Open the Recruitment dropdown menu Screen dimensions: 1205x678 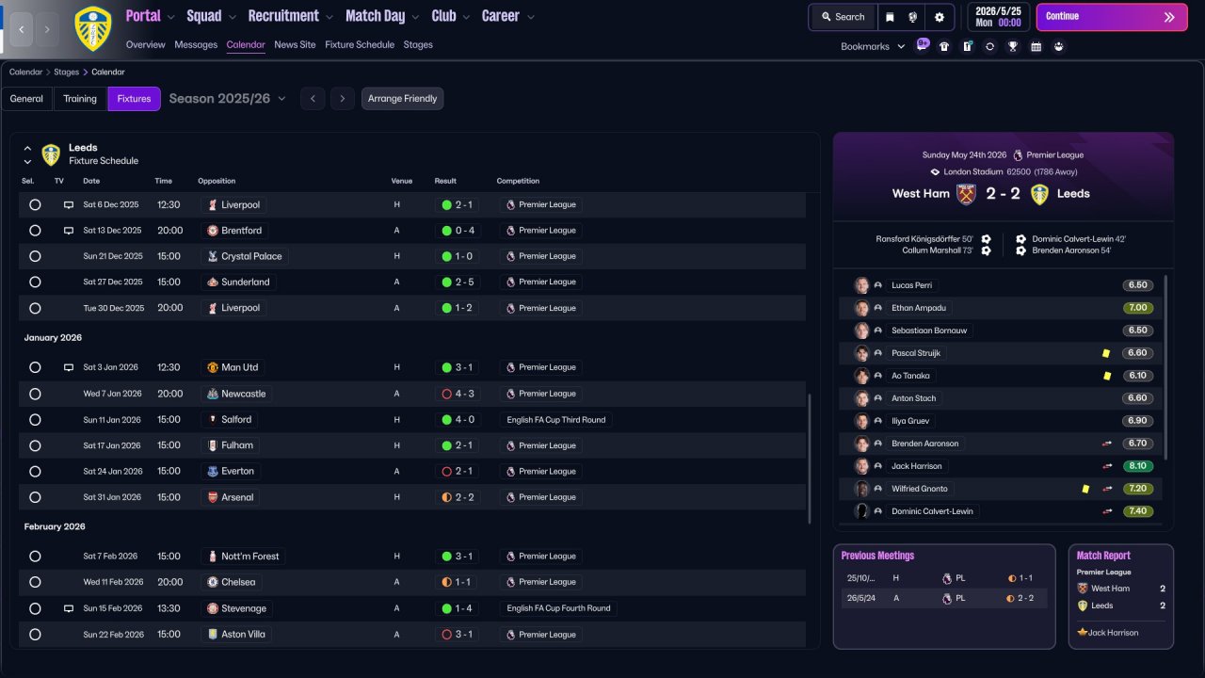pos(291,16)
